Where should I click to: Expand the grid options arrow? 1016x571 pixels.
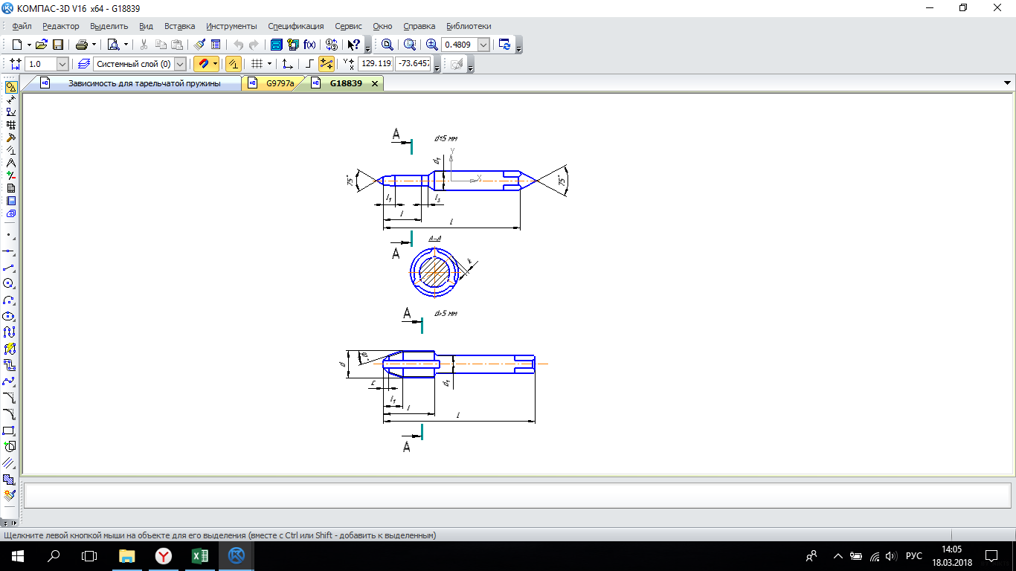(269, 64)
